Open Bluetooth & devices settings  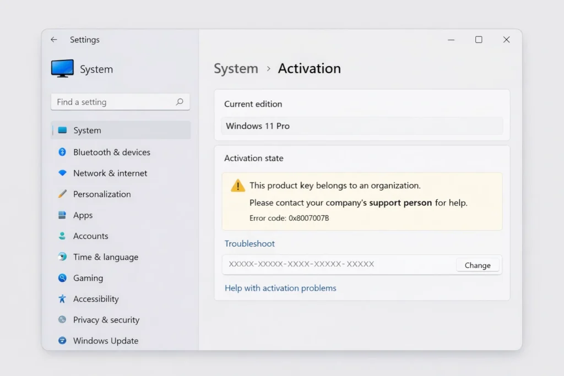[121, 152]
